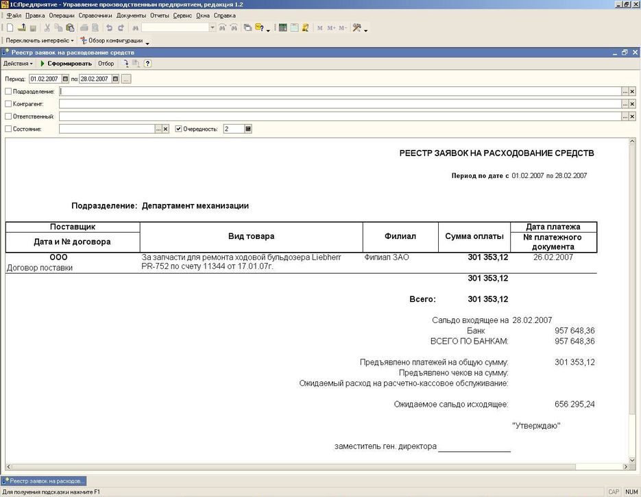Open selection list for Состояние field
Screen dimensions: 641x497
[158, 129]
